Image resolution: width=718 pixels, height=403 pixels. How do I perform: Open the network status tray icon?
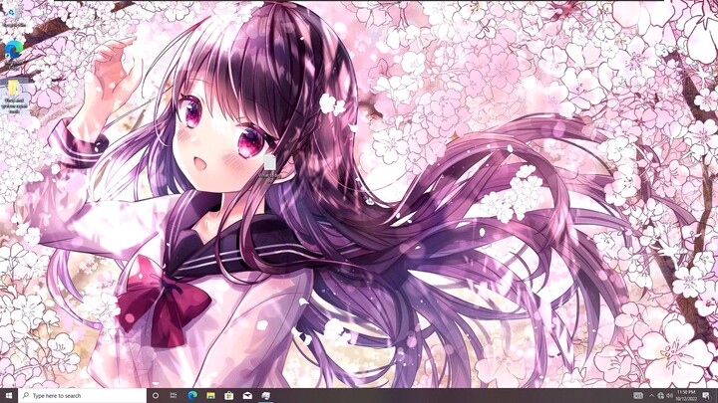point(660,396)
